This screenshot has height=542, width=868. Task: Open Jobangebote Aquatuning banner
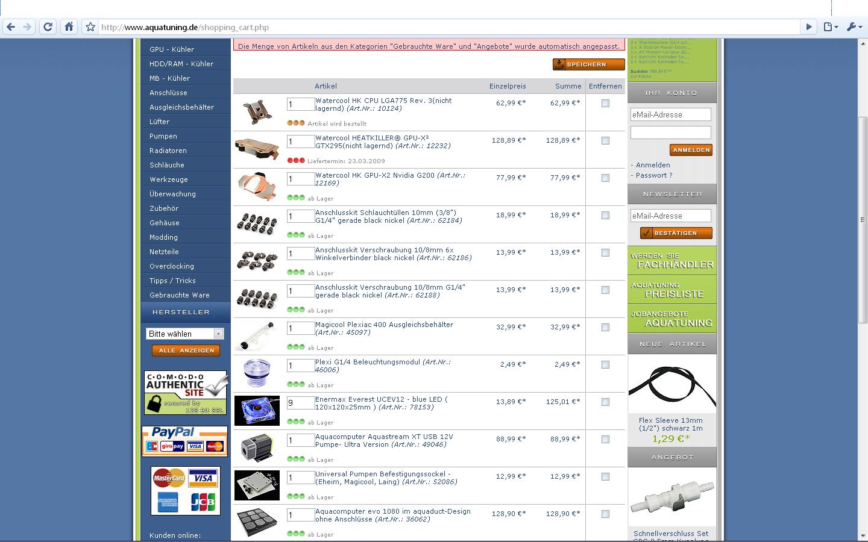click(x=672, y=319)
